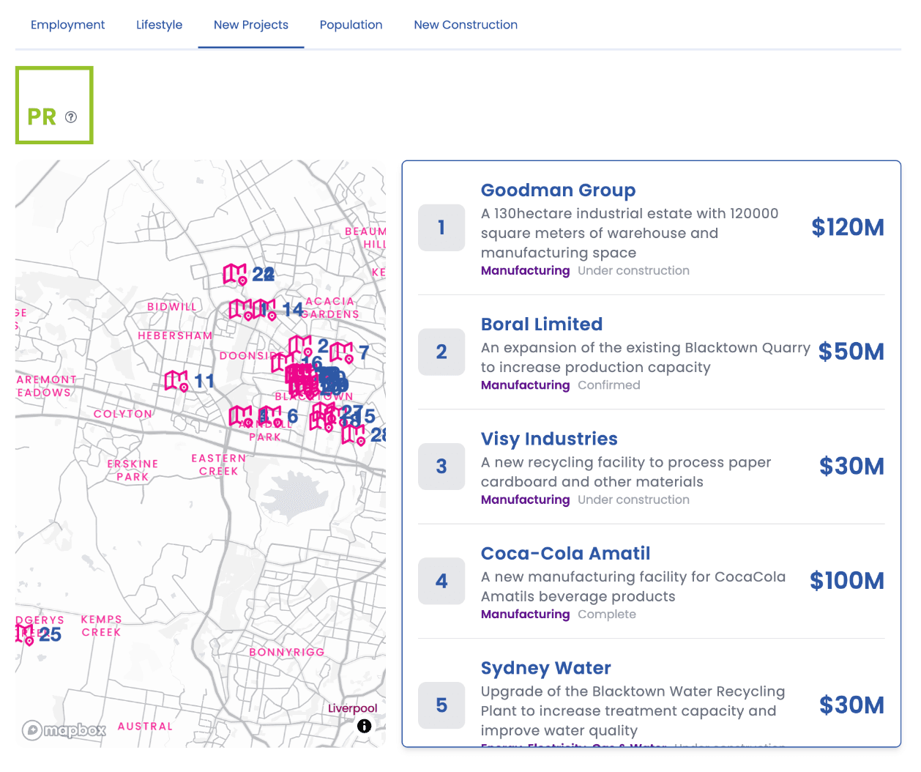Image resolution: width=921 pixels, height=772 pixels.
Task: Open the map attribution info icon
Action: pos(364,726)
